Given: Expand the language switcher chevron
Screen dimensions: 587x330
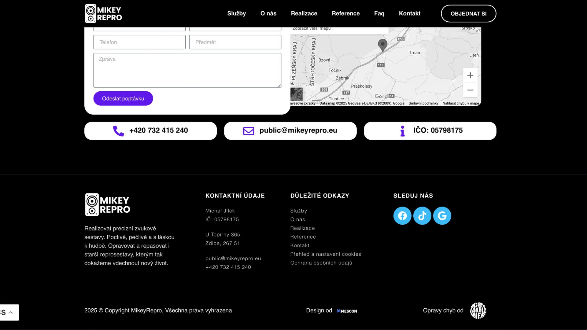Looking at the screenshot, I should pos(11,312).
